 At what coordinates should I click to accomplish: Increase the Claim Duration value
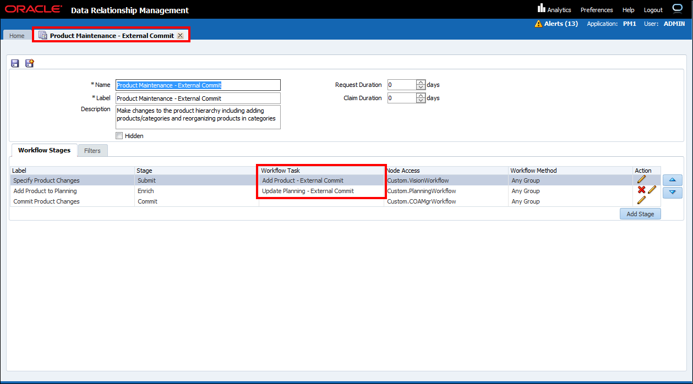tap(421, 96)
